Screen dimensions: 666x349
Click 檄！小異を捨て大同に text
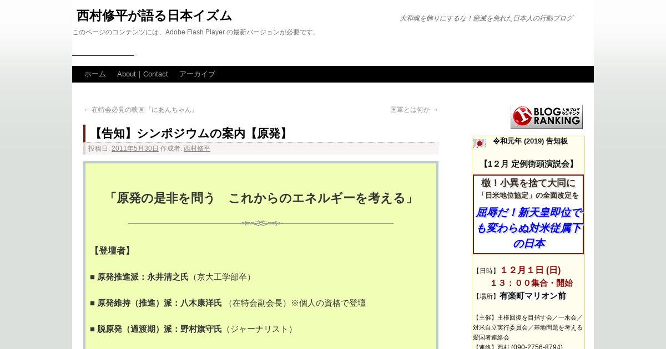(x=528, y=183)
